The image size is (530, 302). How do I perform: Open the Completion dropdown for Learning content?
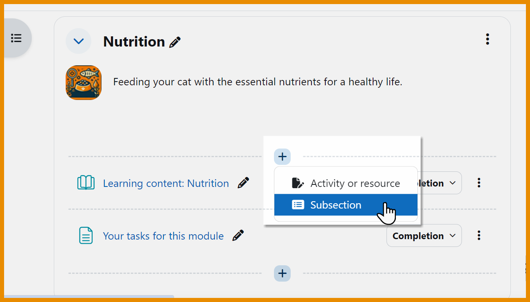438,183
